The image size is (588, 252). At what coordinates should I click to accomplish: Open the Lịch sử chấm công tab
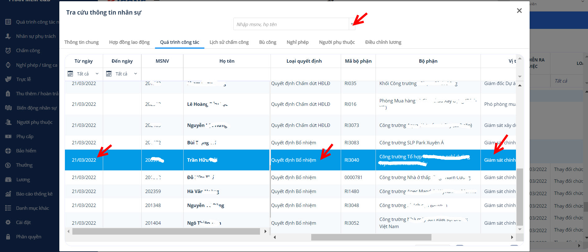[x=229, y=42]
